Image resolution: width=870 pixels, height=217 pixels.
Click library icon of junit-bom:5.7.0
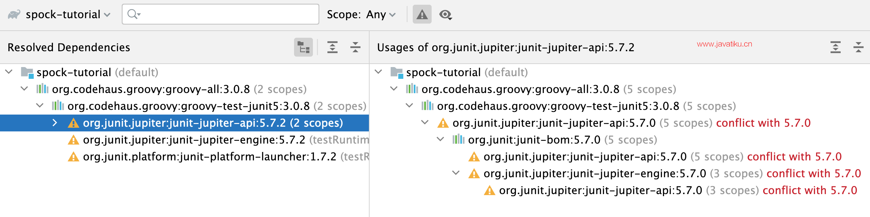tap(458, 139)
